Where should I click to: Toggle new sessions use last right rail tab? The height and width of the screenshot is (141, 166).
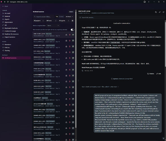pos(72,30)
